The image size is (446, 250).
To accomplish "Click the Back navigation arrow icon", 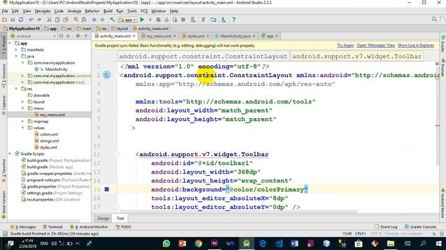I will click(94, 19).
